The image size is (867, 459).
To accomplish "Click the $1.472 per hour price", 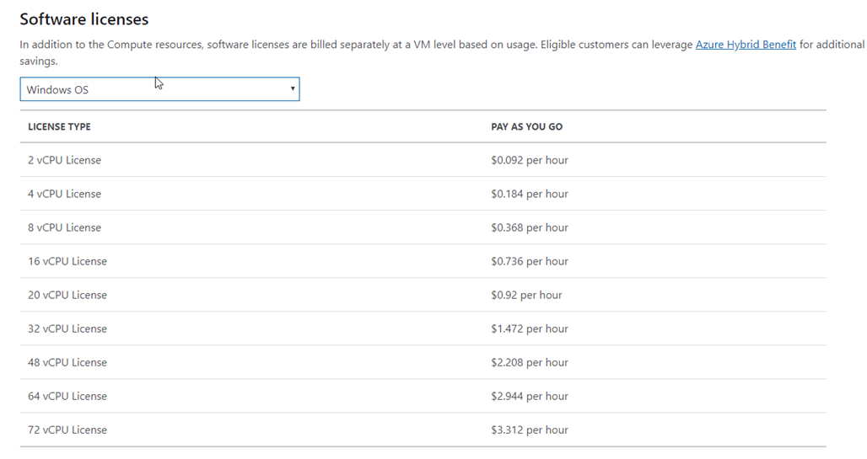I will click(529, 328).
